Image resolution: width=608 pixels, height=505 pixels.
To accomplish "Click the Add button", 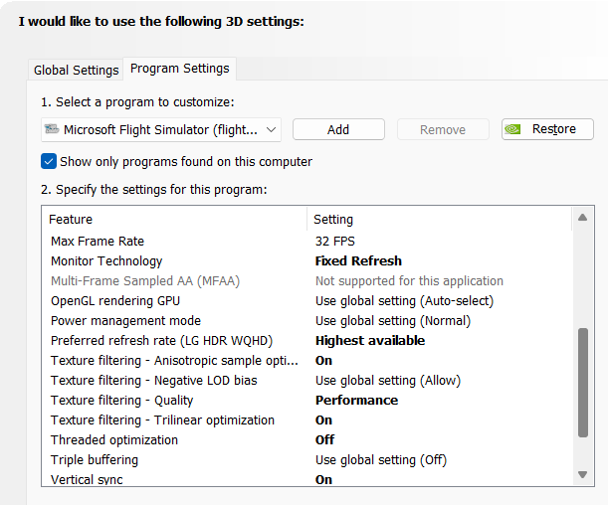I will 338,129.
